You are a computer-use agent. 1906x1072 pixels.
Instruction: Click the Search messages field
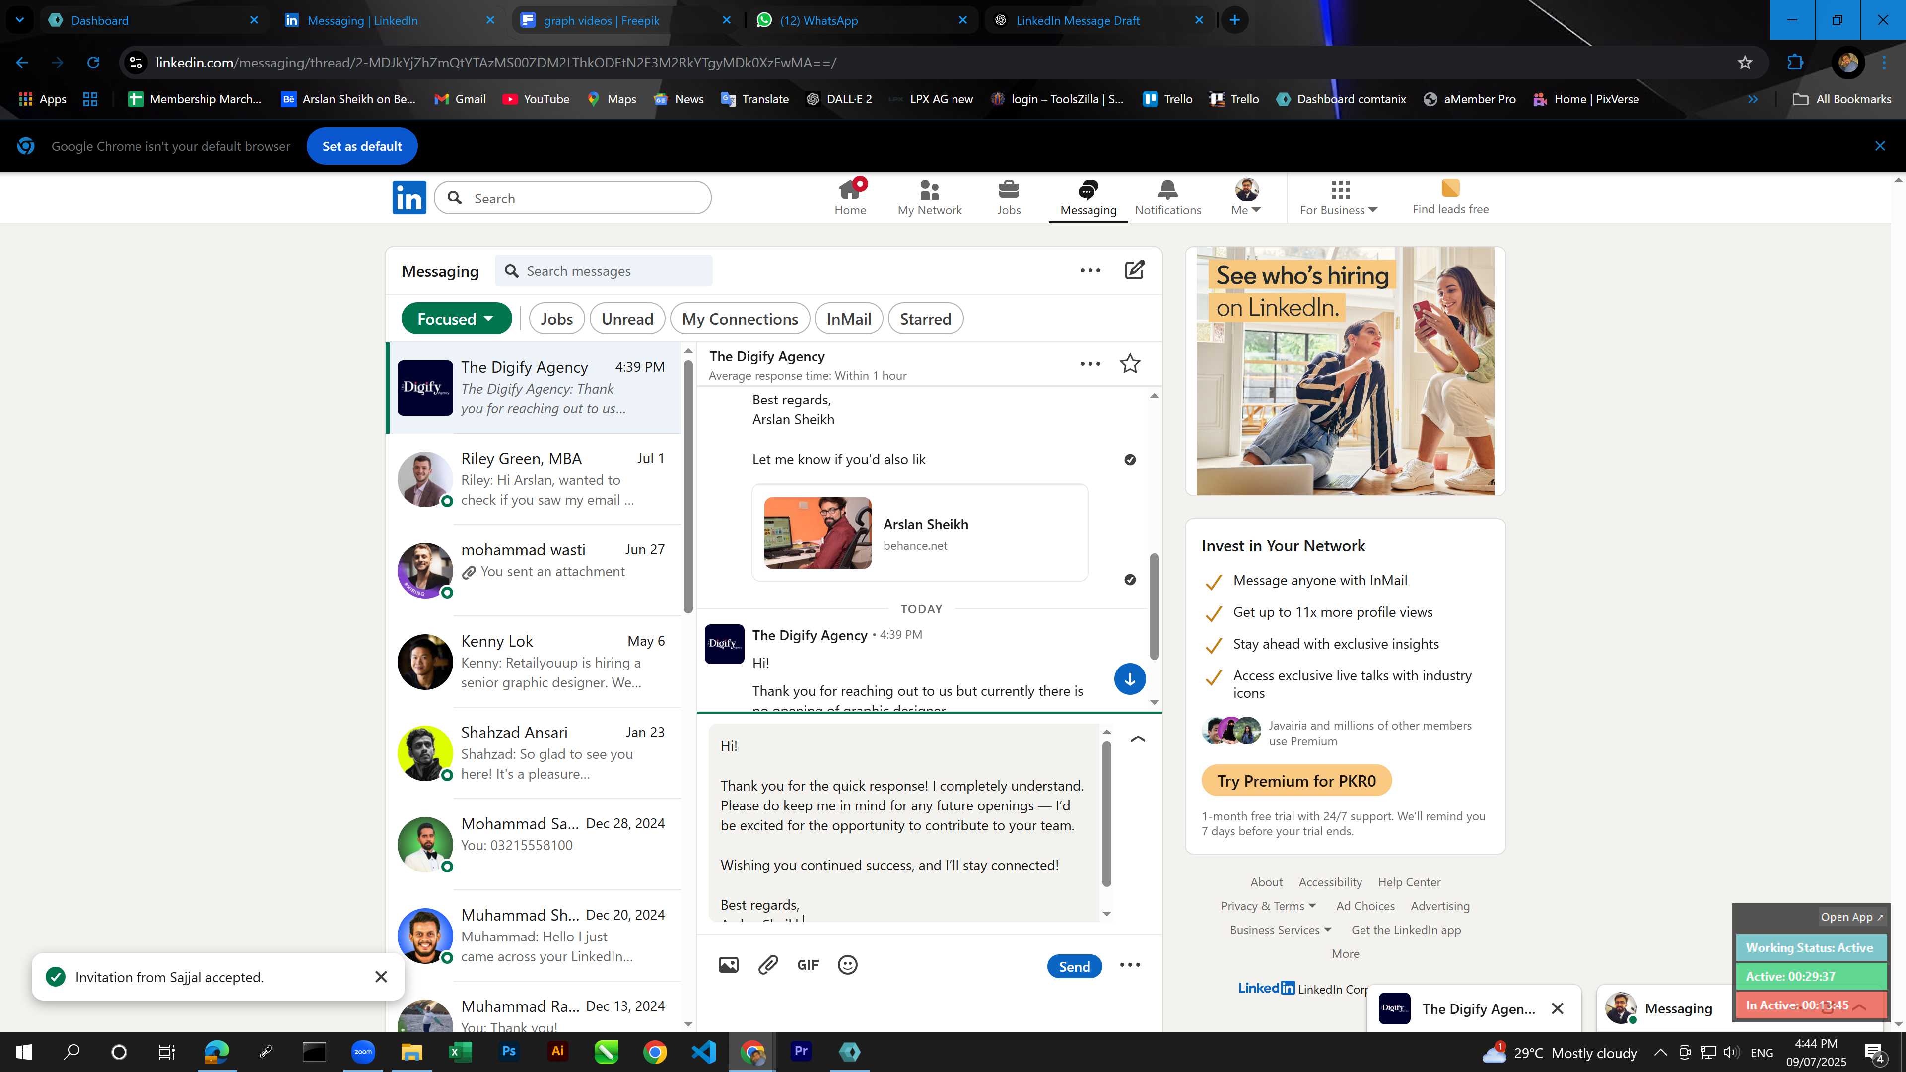604,271
